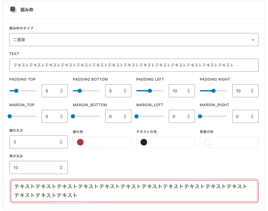Click the stepper arrows in 線の太さ field
The width and height of the screenshot is (268, 211).
coord(61,142)
